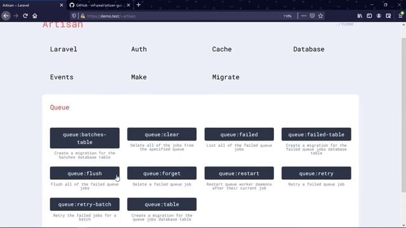Open the Migrate command group

(x=226, y=77)
